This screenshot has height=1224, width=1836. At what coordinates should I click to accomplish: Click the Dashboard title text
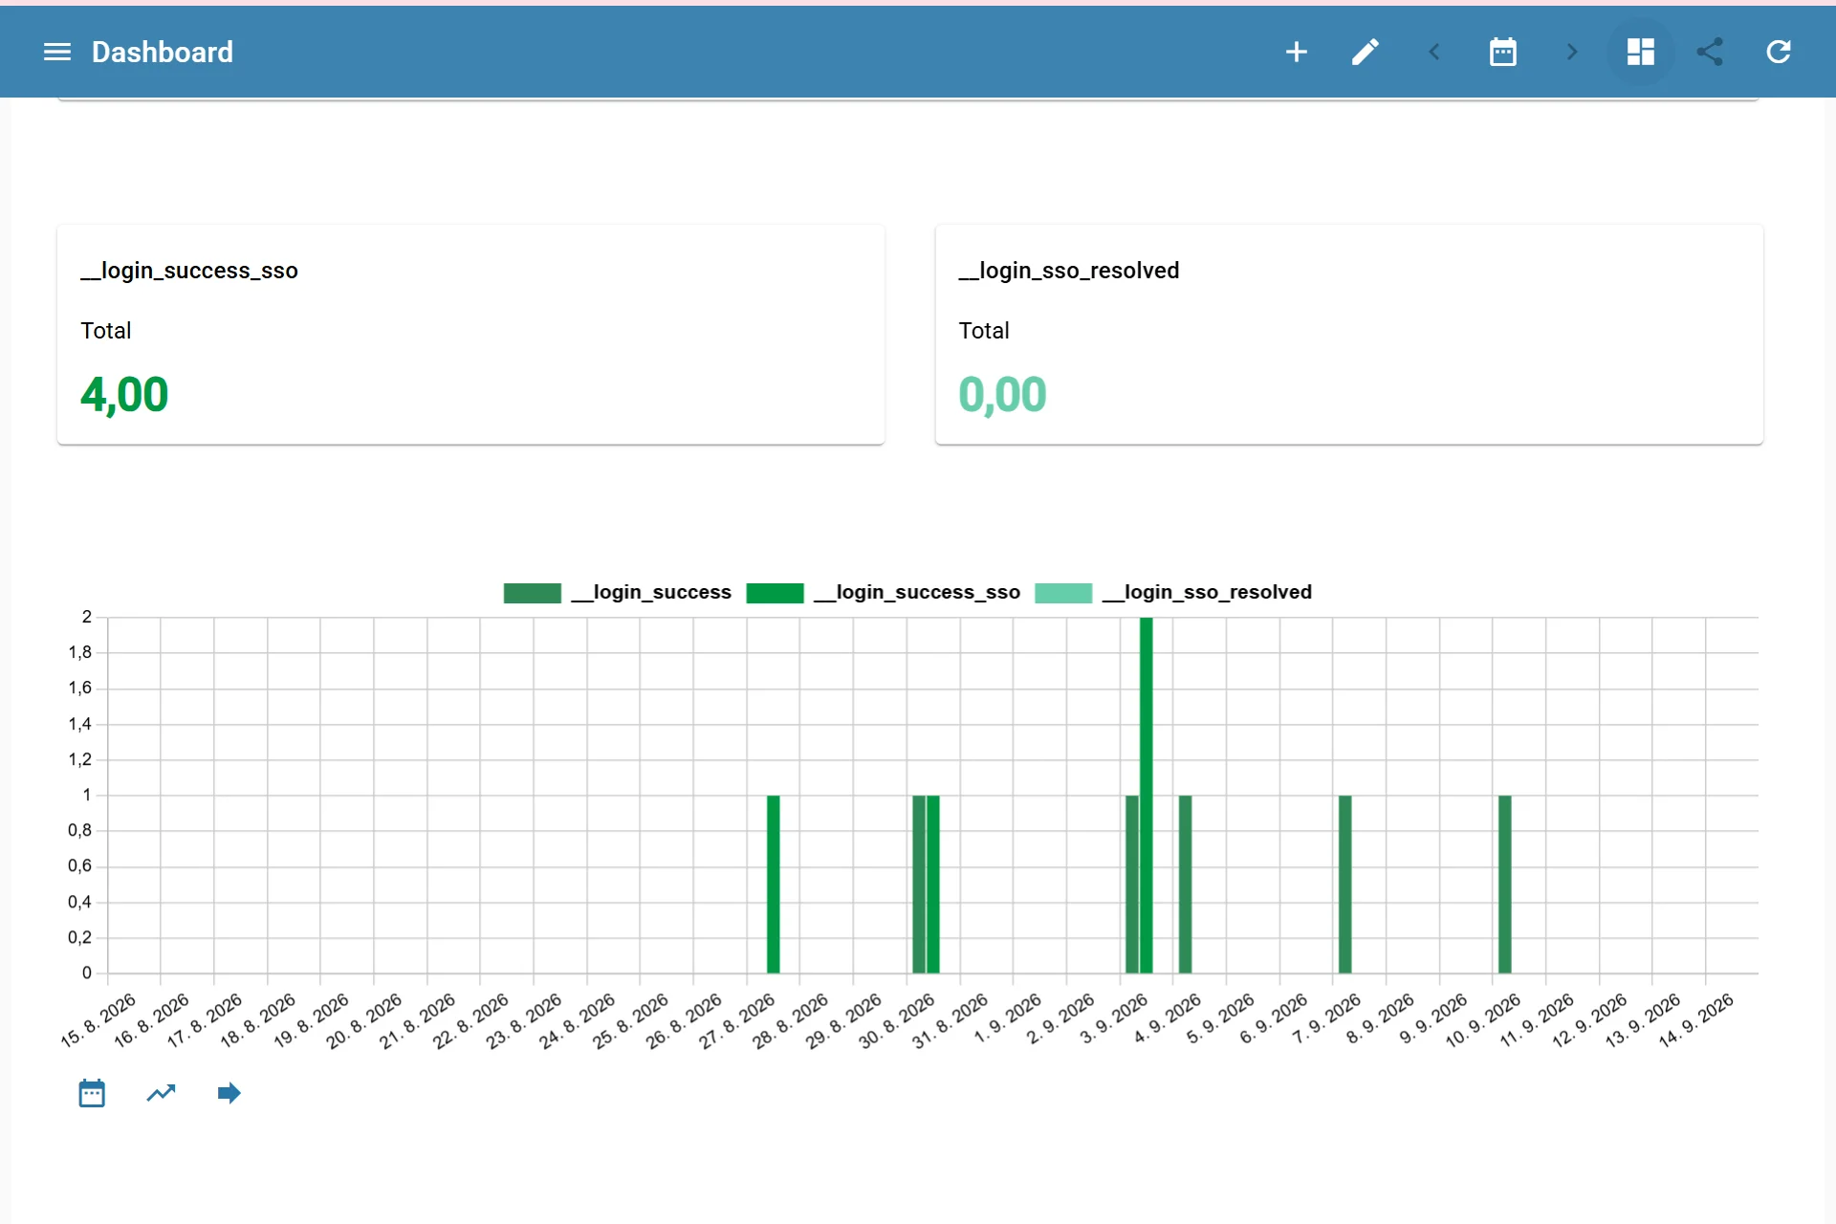[163, 52]
